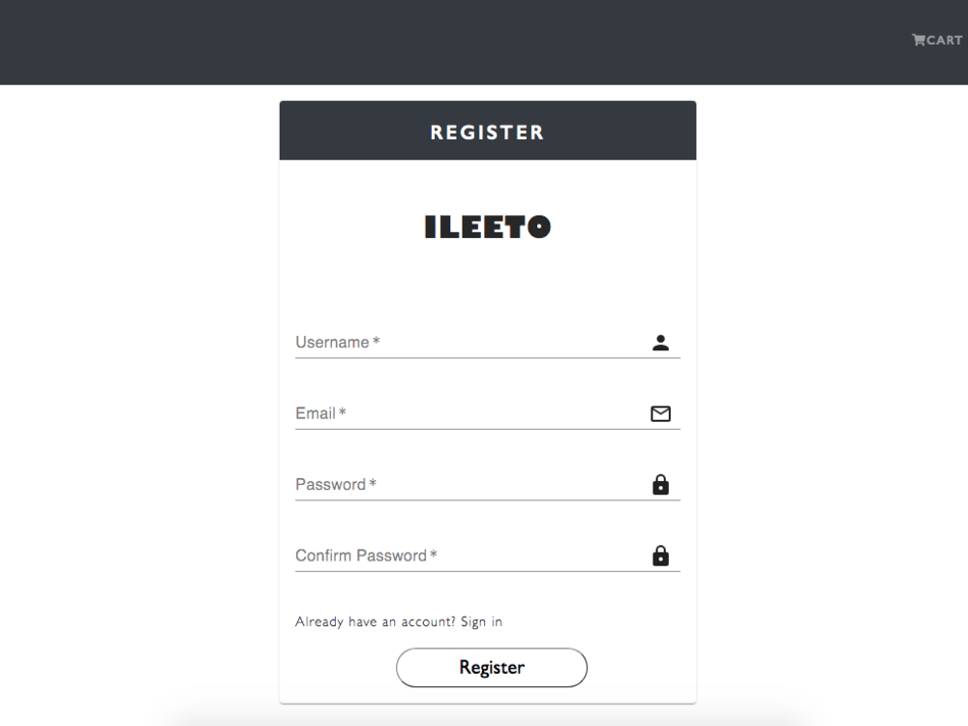The width and height of the screenshot is (968, 726).
Task: Open the cart by clicking CART text
Action: pos(942,40)
